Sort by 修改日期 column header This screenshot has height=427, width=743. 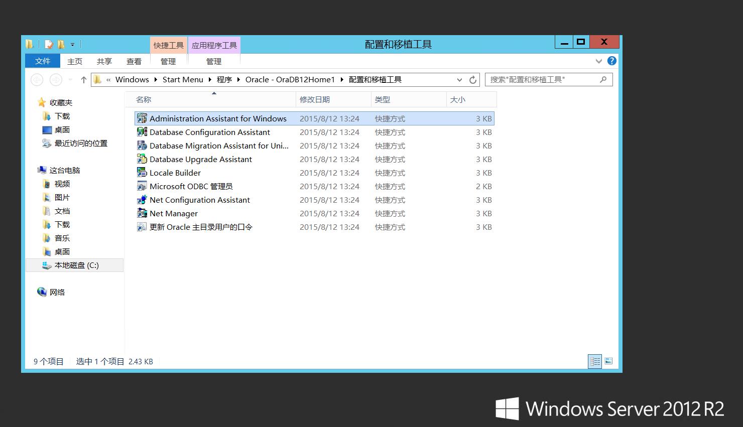(334, 99)
